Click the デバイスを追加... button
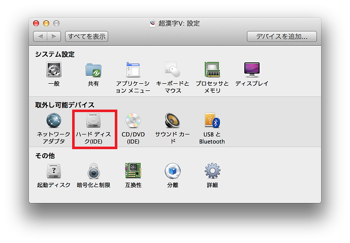The width and height of the screenshot is (350, 243). (x=281, y=37)
